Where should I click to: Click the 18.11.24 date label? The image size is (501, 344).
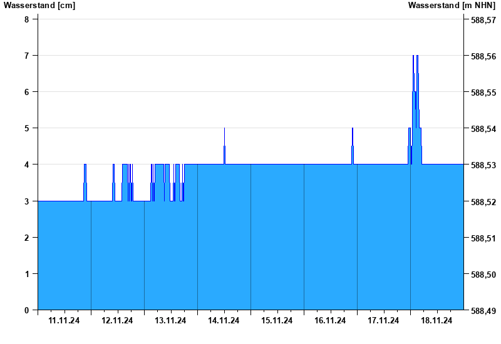[x=436, y=320]
